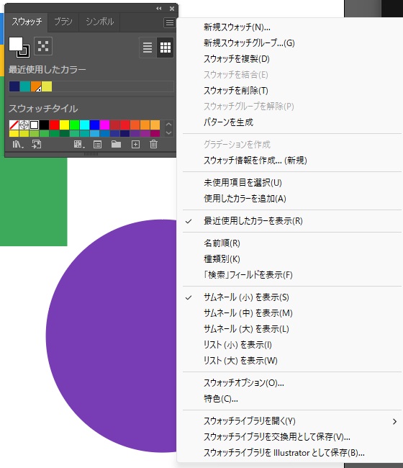
Task: Select the スウォッチ tab
Action: click(x=27, y=22)
